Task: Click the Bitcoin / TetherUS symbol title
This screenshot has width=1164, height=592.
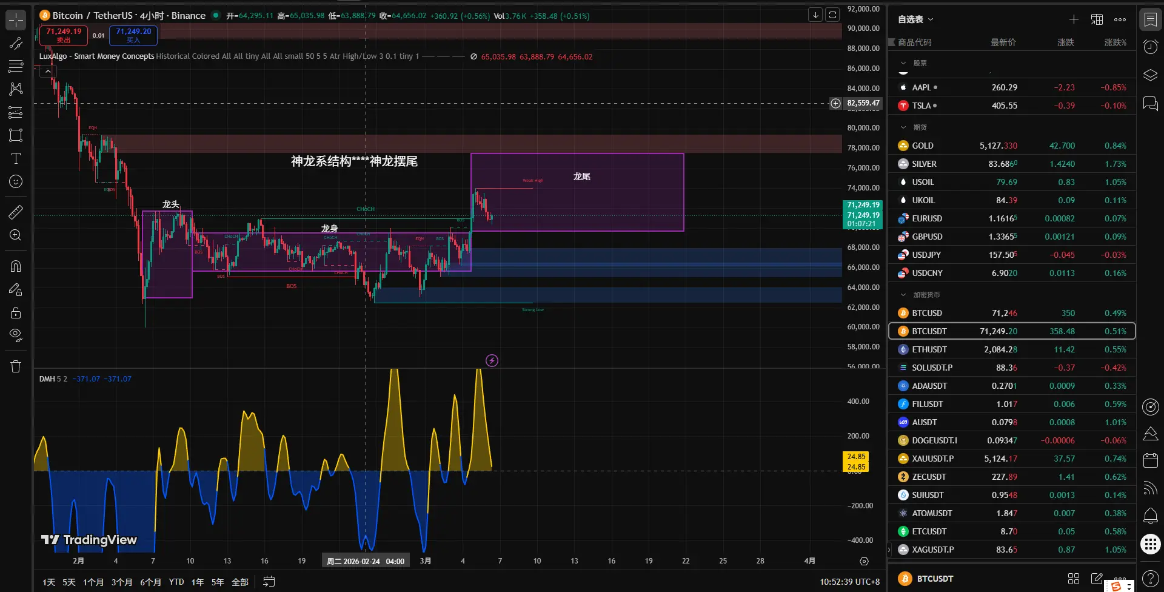Action: click(129, 16)
